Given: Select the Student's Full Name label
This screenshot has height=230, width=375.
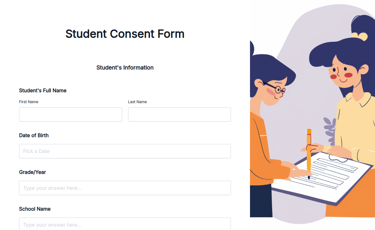Looking at the screenshot, I should click(x=42, y=90).
